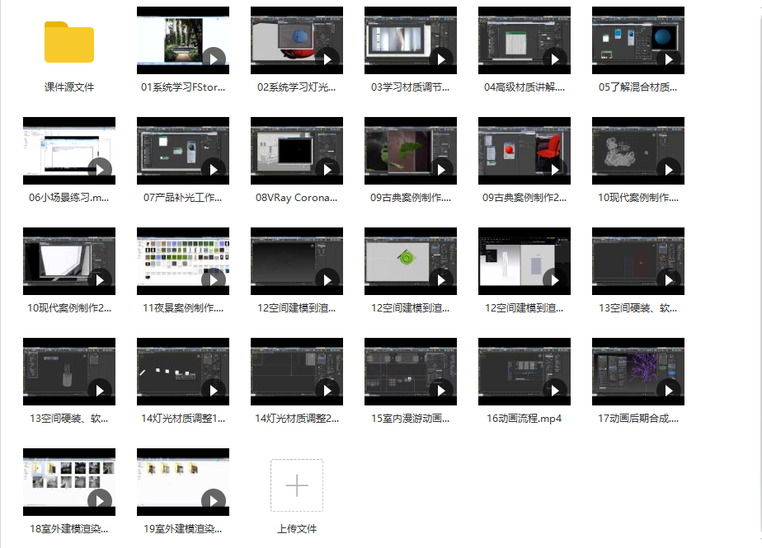Click play icon on 15室内漫游动画... video

click(441, 390)
